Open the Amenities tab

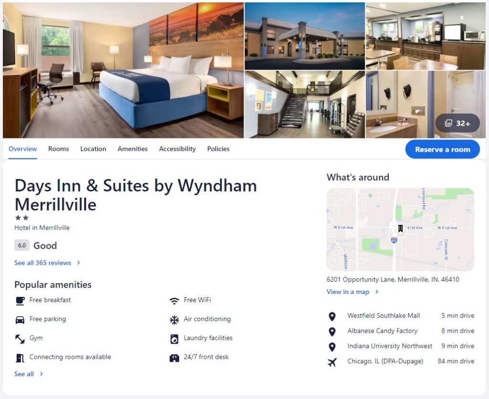pos(133,149)
